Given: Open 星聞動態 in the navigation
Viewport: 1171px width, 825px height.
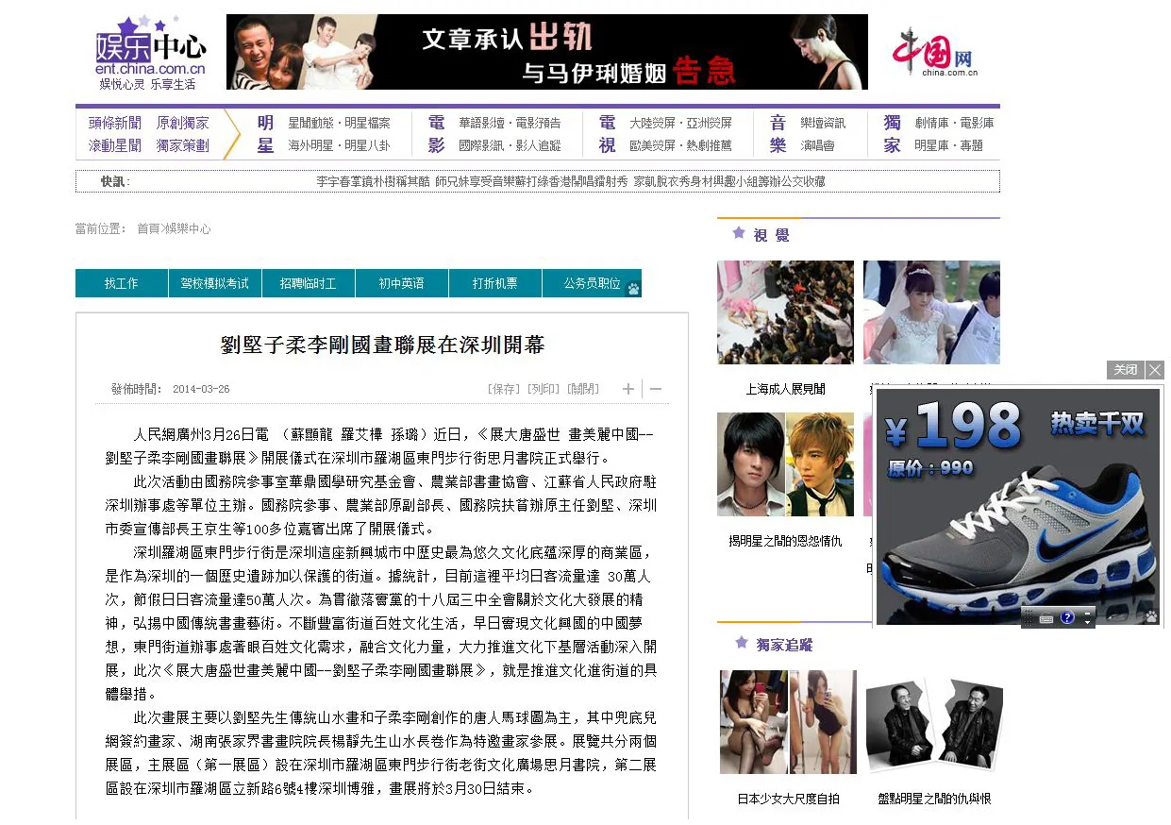Looking at the screenshot, I should tap(310, 123).
